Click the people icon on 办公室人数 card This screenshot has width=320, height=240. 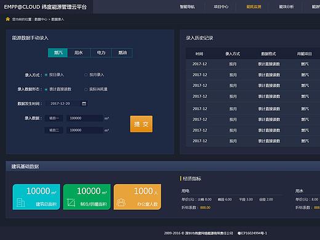pyautogui.click(x=121, y=202)
